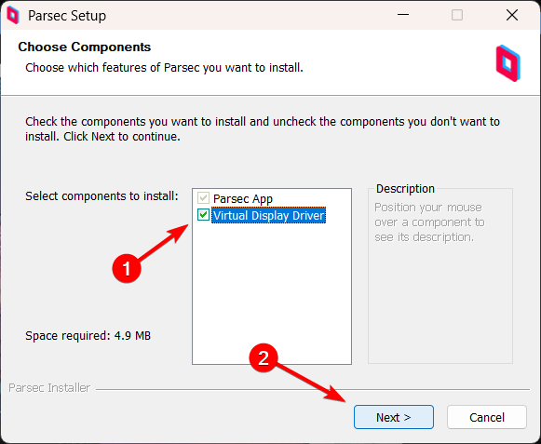Click the Description box placeholder text
Screen dimensions: 541x444
429,222
